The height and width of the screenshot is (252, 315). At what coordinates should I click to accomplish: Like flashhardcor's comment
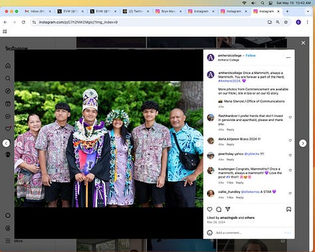pyautogui.click(x=290, y=117)
